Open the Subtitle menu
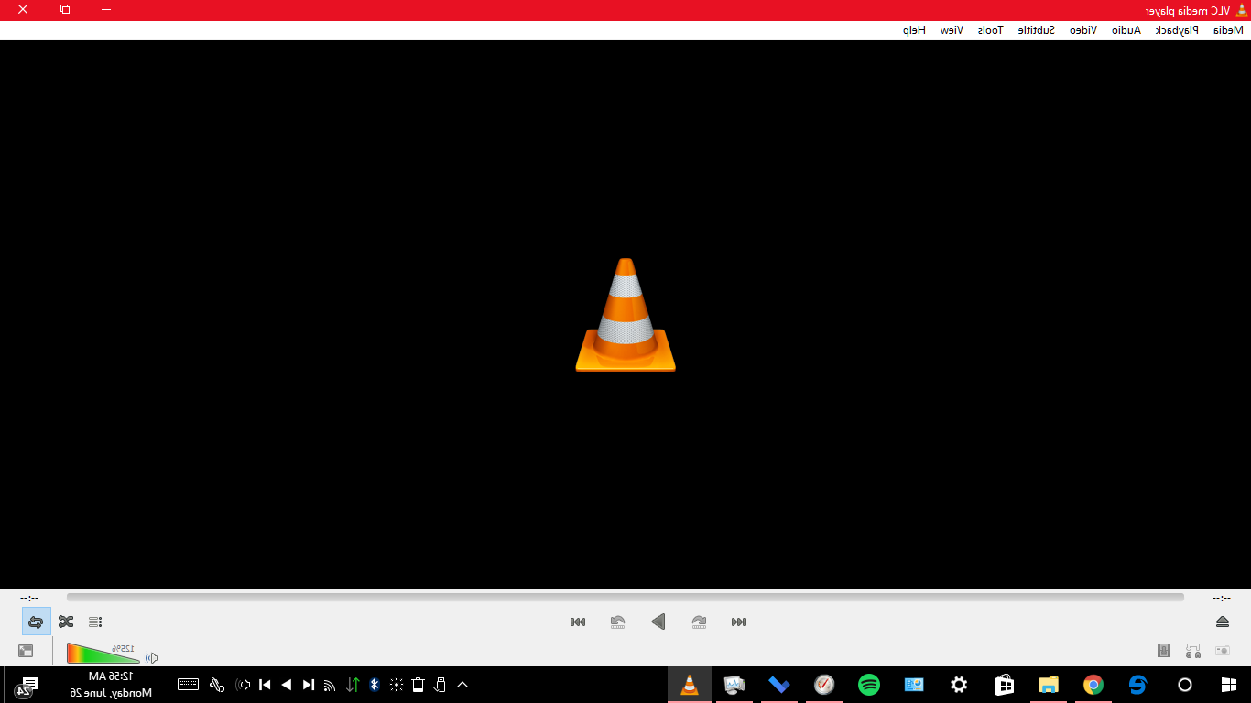The image size is (1251, 703). coord(1036,28)
